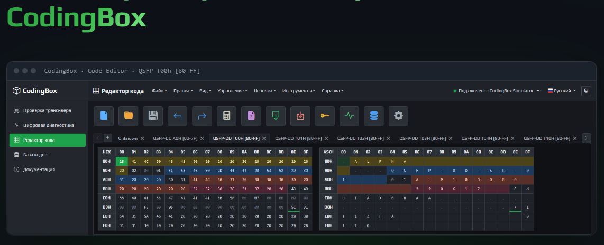Screen dimensions: 604x245
Task: Click ASCII cell M in row B0H
Action: click(x=527, y=189)
